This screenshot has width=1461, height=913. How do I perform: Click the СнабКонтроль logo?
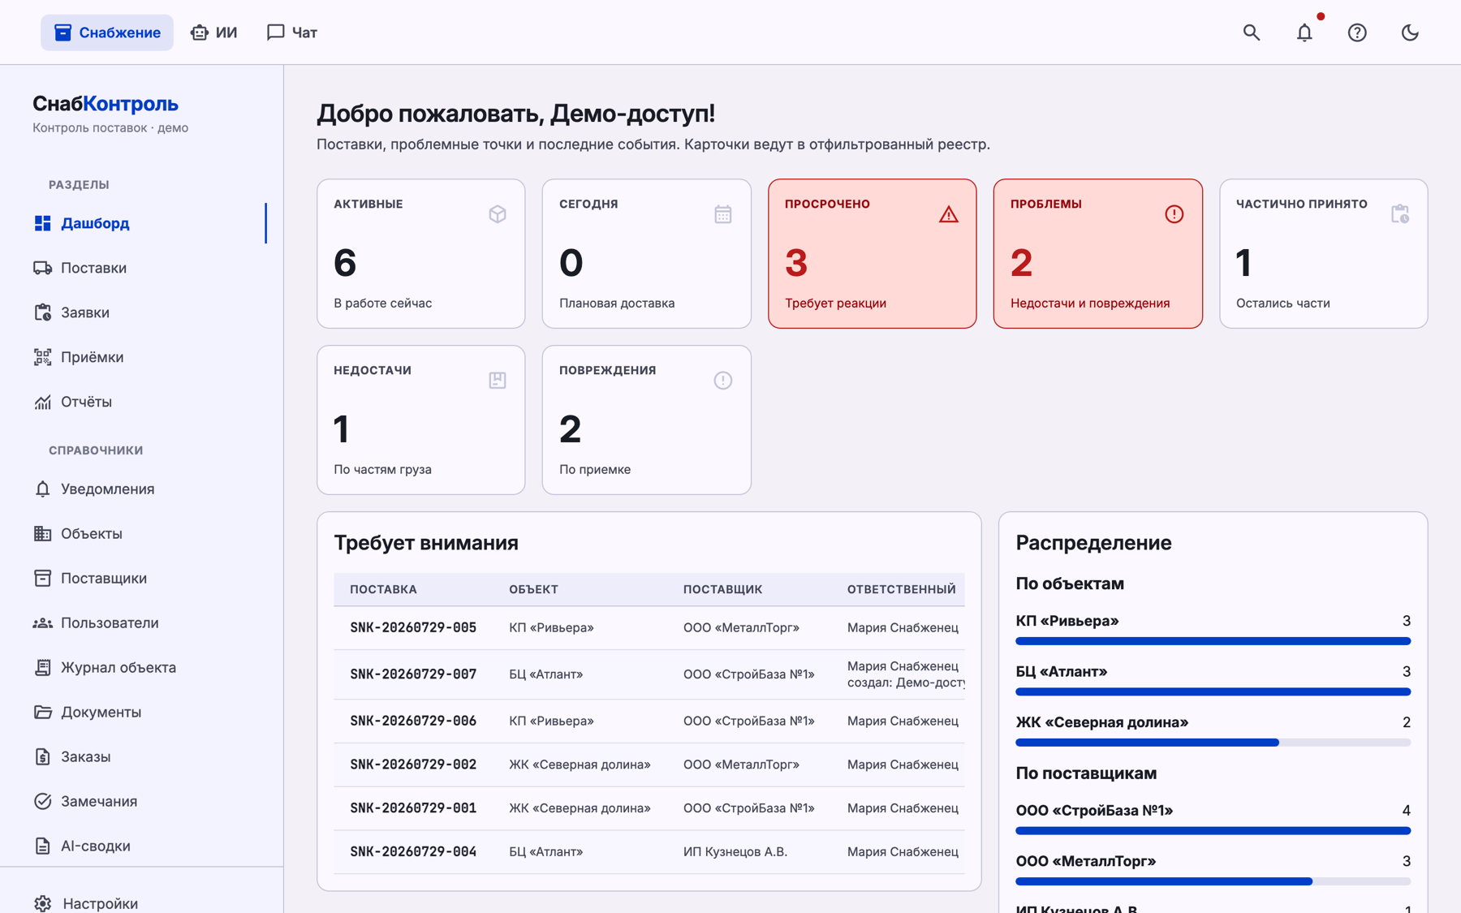pyautogui.click(x=106, y=104)
